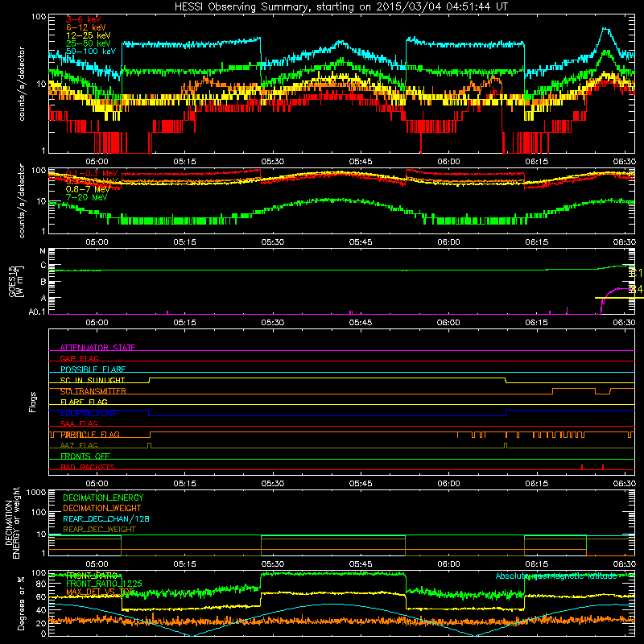Image resolution: width=644 pixels, height=644 pixels.
Task: Click the 7-20 MeV legend label
Action: (x=87, y=197)
